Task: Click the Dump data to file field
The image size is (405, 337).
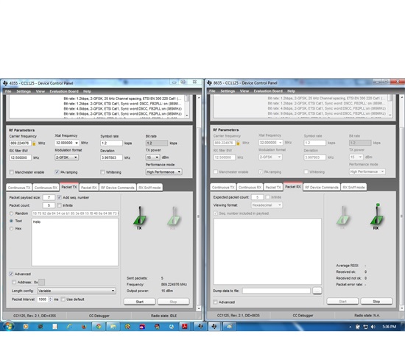Action: [276, 291]
